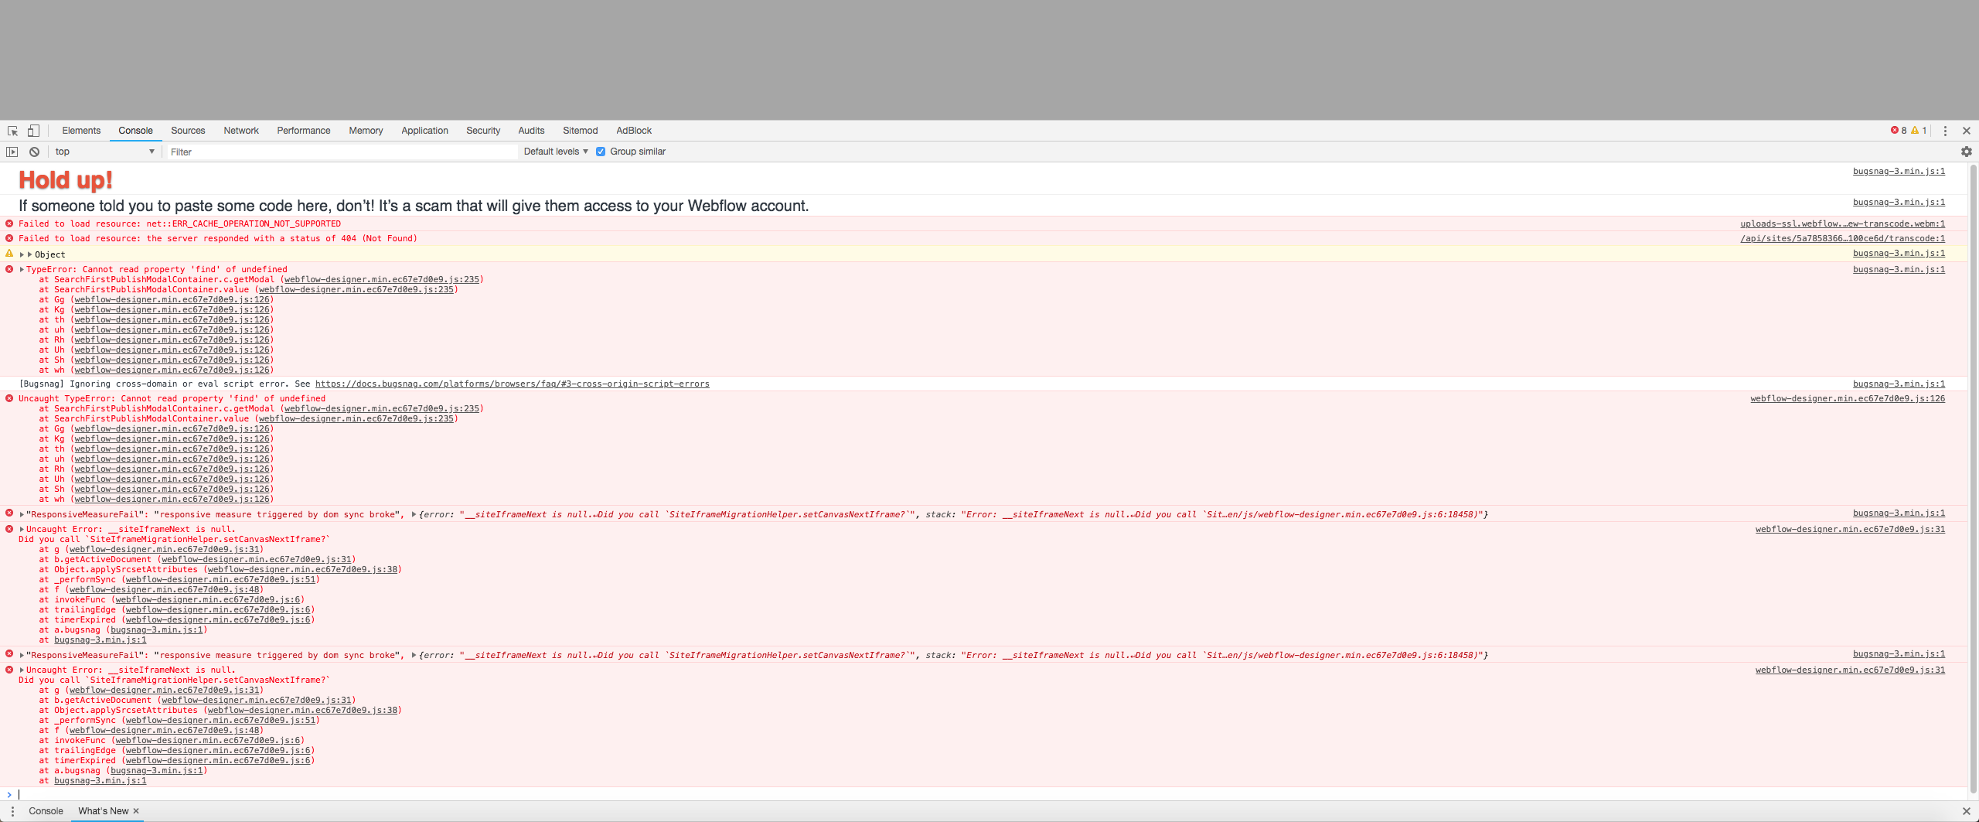This screenshot has height=822, width=1979.
Task: Open the Audits tab
Action: pos(531,131)
